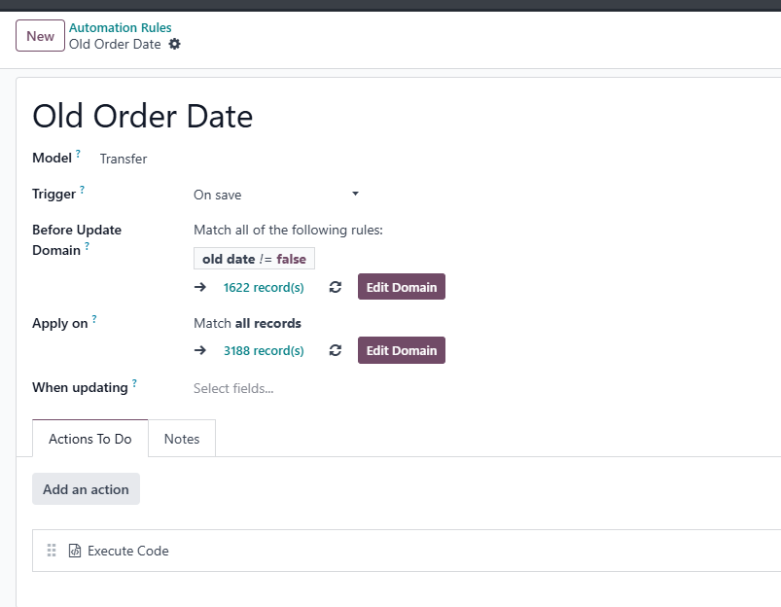Screen dimensions: 781x607
Task: Select the Actions To Do tab
Action: point(90,439)
